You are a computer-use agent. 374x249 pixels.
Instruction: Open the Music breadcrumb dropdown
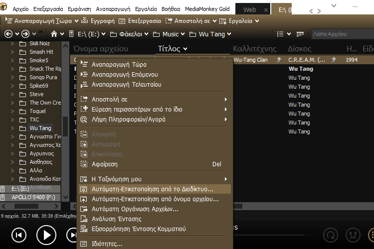tap(183, 34)
